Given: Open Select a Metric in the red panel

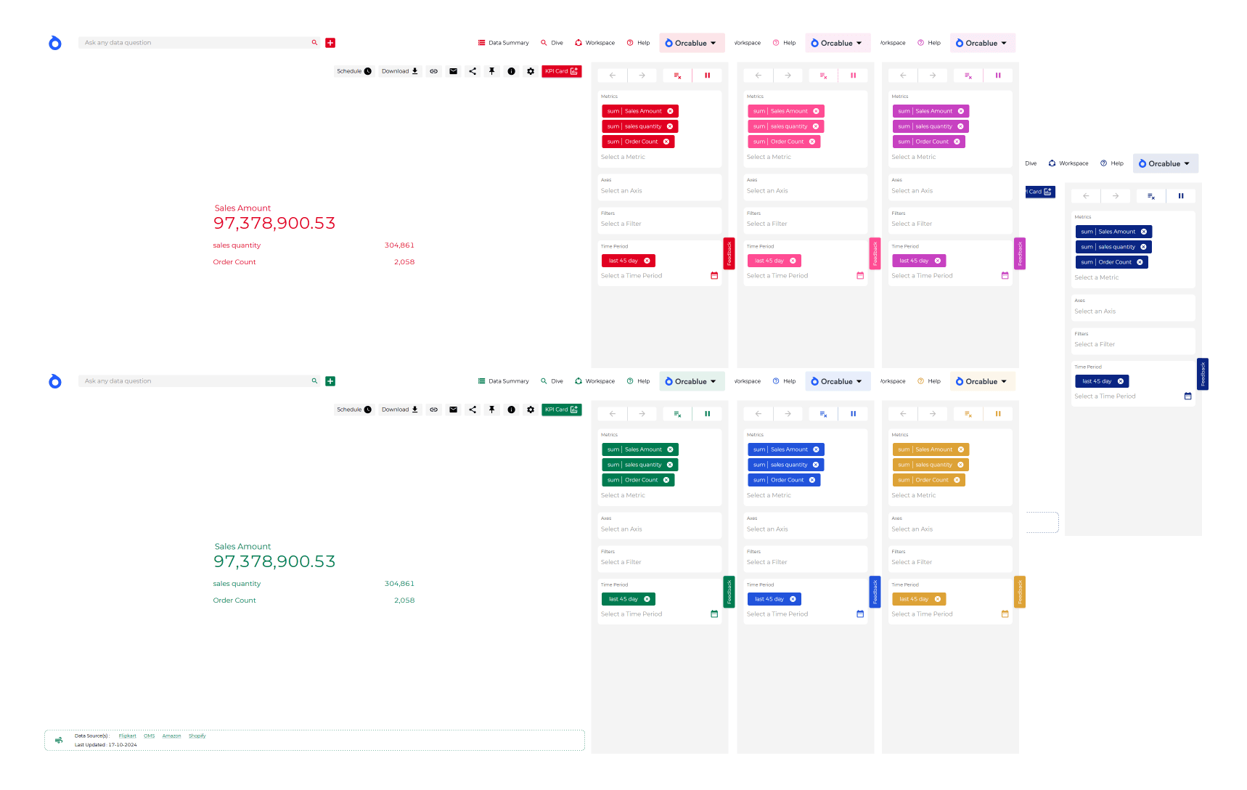Looking at the screenshot, I should coord(623,157).
